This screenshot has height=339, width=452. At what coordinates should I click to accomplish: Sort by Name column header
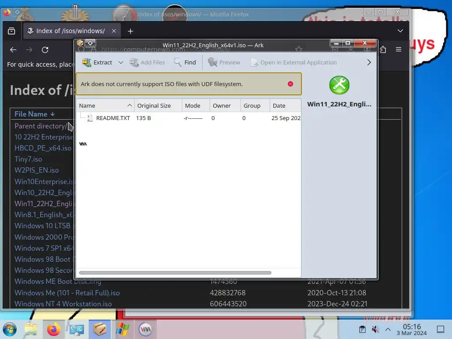click(x=105, y=105)
